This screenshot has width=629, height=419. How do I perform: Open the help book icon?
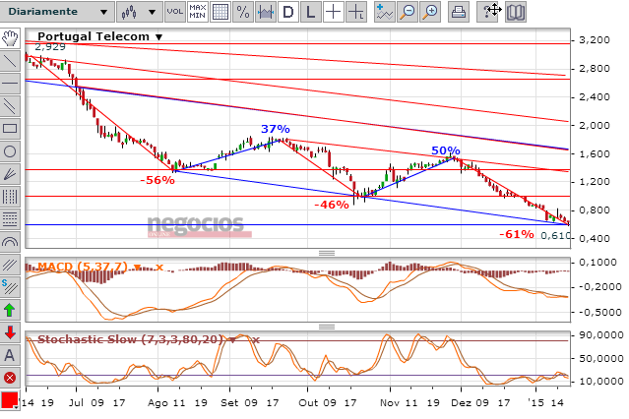click(x=516, y=12)
